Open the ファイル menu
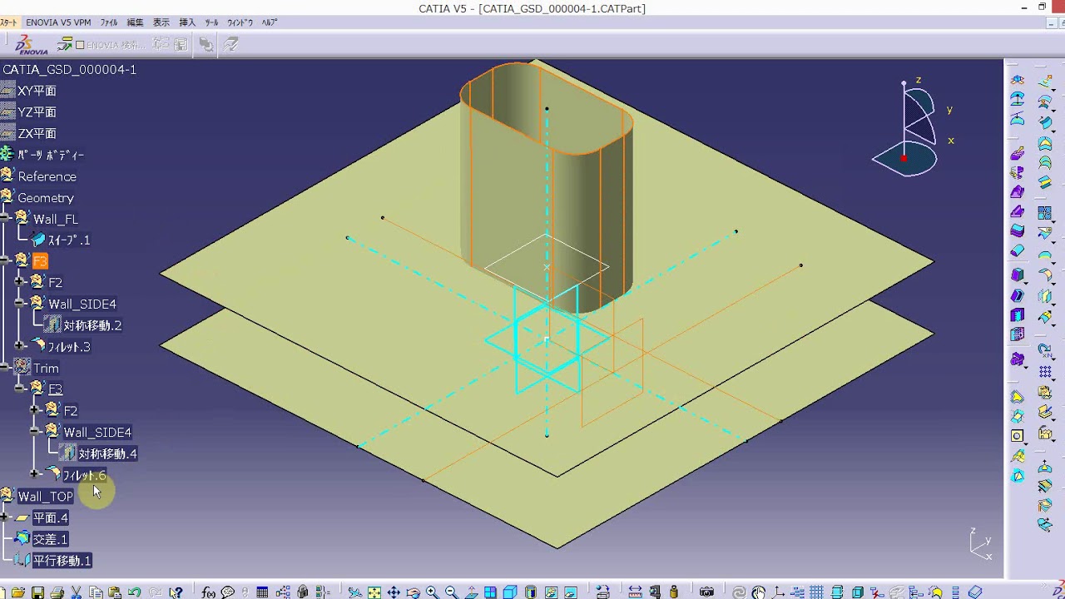Viewport: 1065px width, 599px height. [109, 22]
